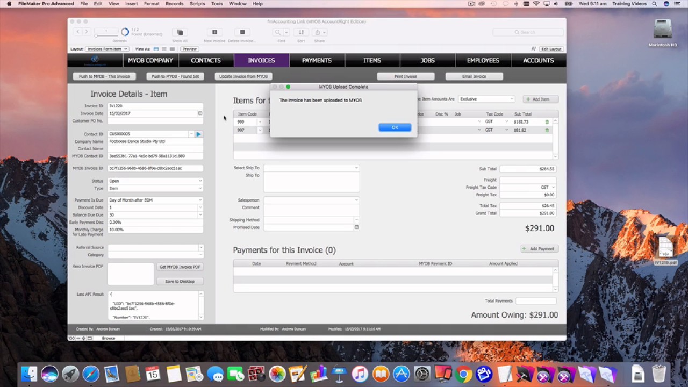This screenshot has width=688, height=387.
Task: Open Safari from the dock
Action: [x=91, y=374]
